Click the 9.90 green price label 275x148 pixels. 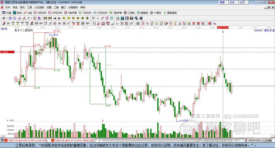tap(108, 105)
